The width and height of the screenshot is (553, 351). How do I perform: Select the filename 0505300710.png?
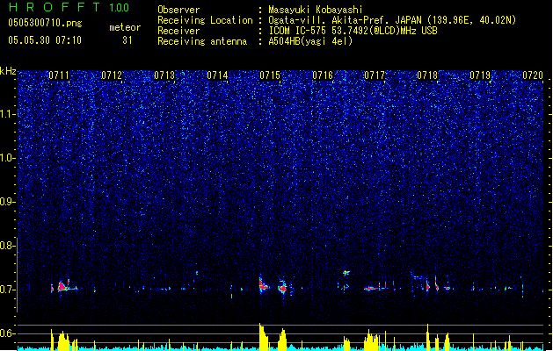click(45, 23)
